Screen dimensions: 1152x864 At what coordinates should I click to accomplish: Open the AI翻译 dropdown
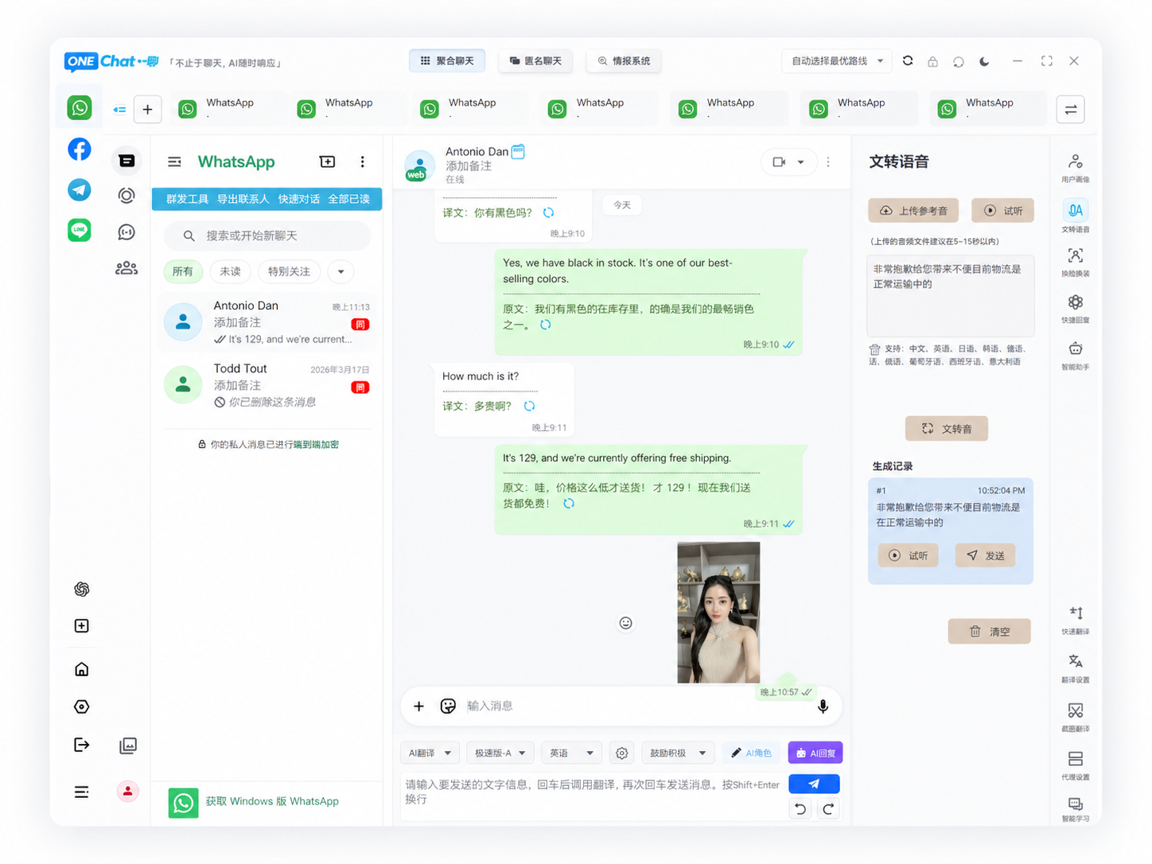click(430, 753)
